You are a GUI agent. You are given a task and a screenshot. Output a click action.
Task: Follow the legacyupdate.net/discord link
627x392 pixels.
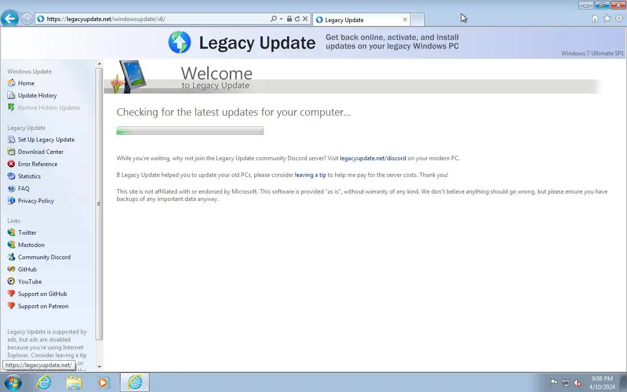point(373,158)
